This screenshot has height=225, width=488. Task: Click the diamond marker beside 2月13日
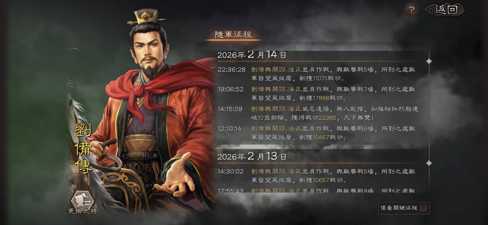point(429,163)
